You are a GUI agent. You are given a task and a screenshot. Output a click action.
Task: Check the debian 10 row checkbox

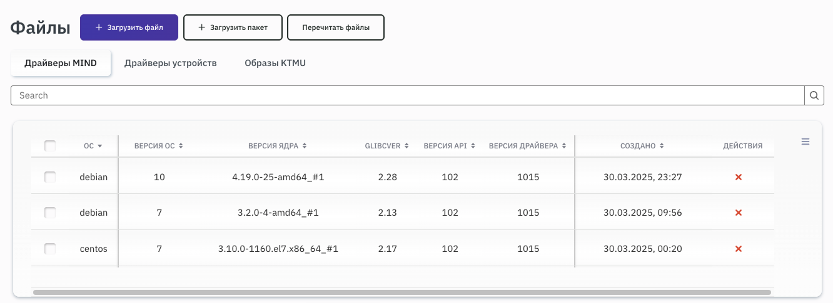(x=50, y=177)
